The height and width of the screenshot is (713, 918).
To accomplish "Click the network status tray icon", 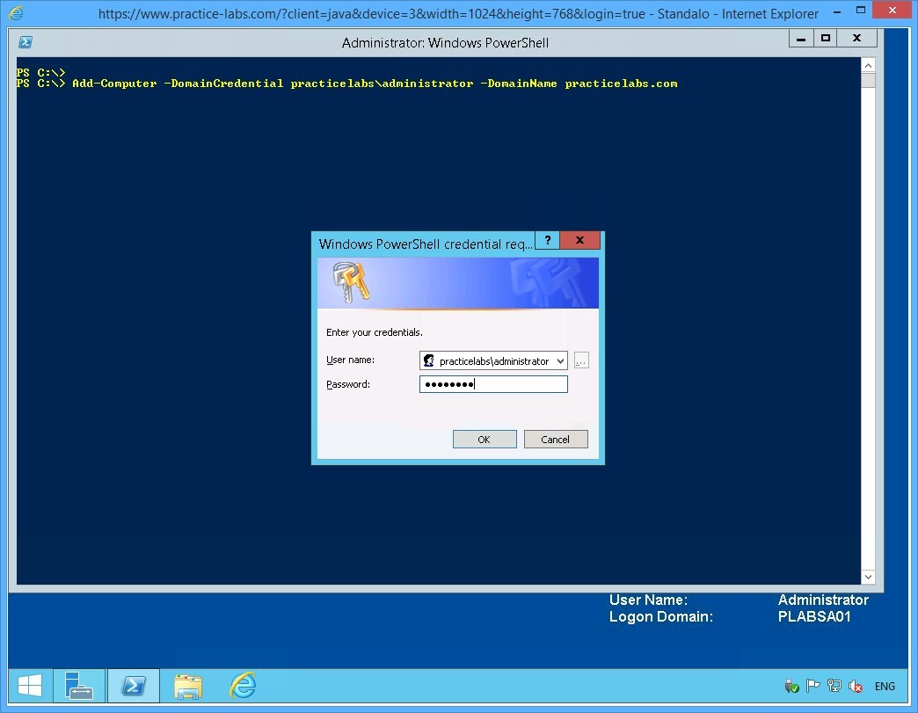I will (x=834, y=687).
